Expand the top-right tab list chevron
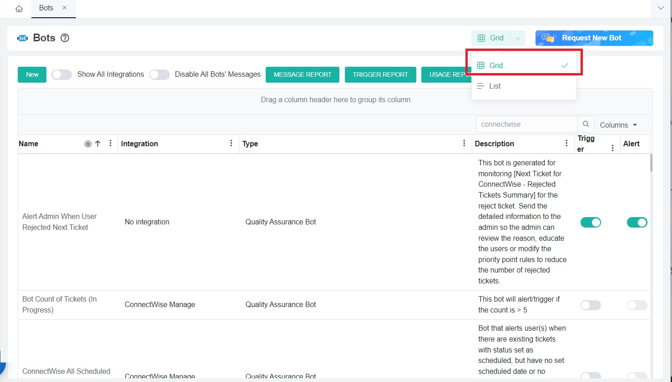This screenshot has height=382, width=672. point(661,8)
